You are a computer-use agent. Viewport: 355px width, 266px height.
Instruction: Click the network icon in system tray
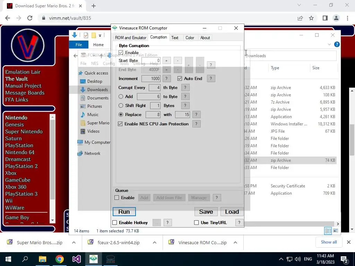coord(289,259)
